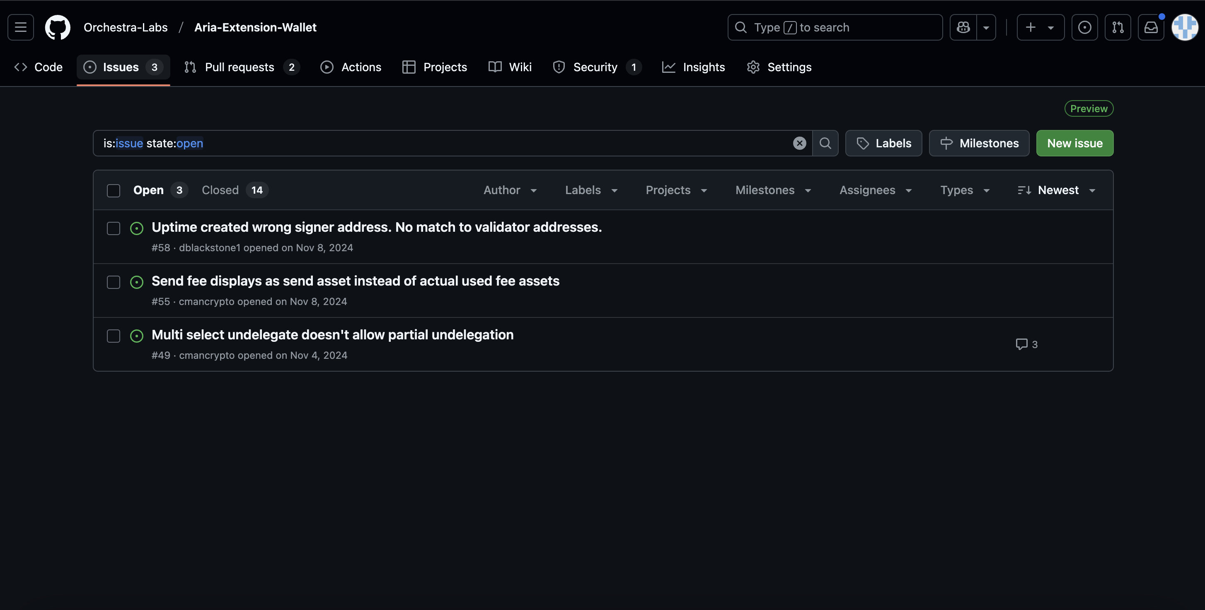
Task: Clear the issue filter query
Action: tap(799, 143)
